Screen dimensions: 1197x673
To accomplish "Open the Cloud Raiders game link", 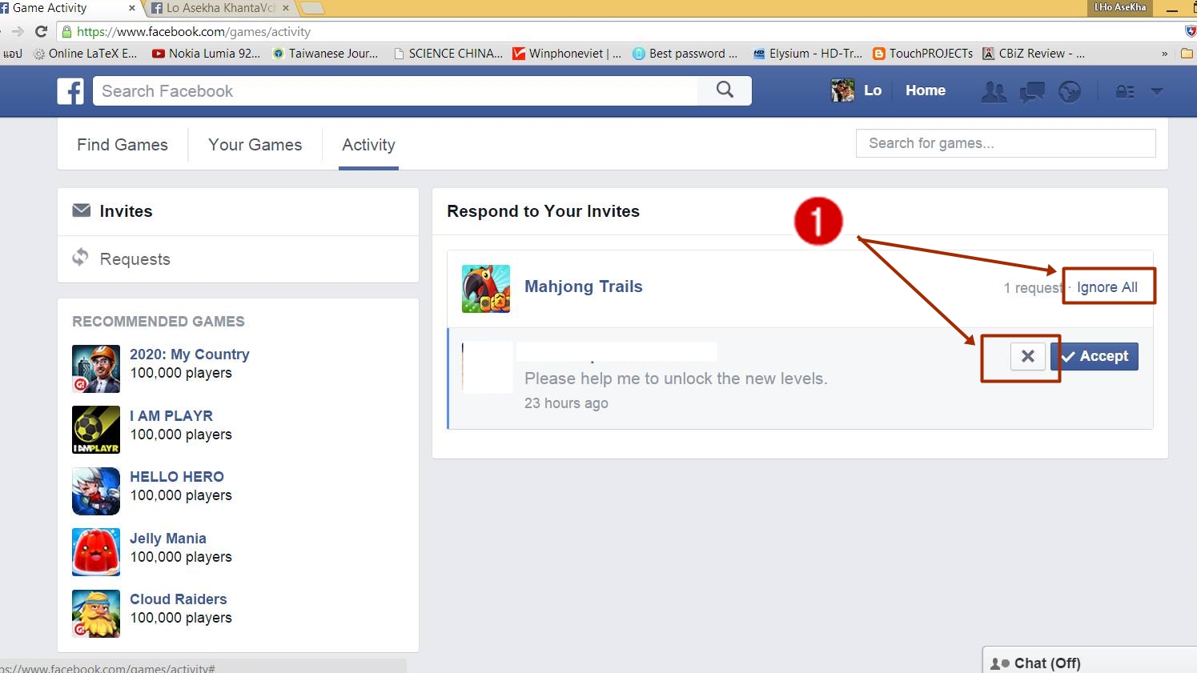I will coord(179,599).
